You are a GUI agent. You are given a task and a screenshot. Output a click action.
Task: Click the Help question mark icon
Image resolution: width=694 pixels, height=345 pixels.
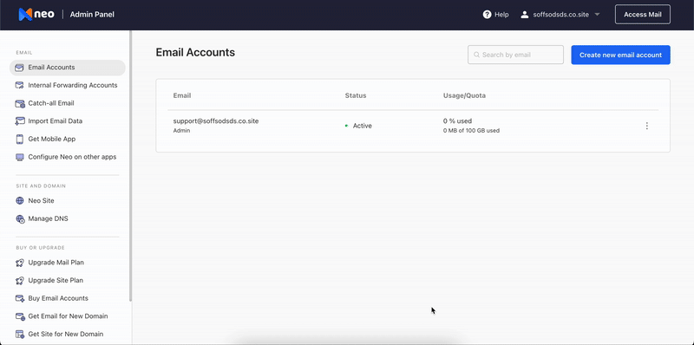487,15
